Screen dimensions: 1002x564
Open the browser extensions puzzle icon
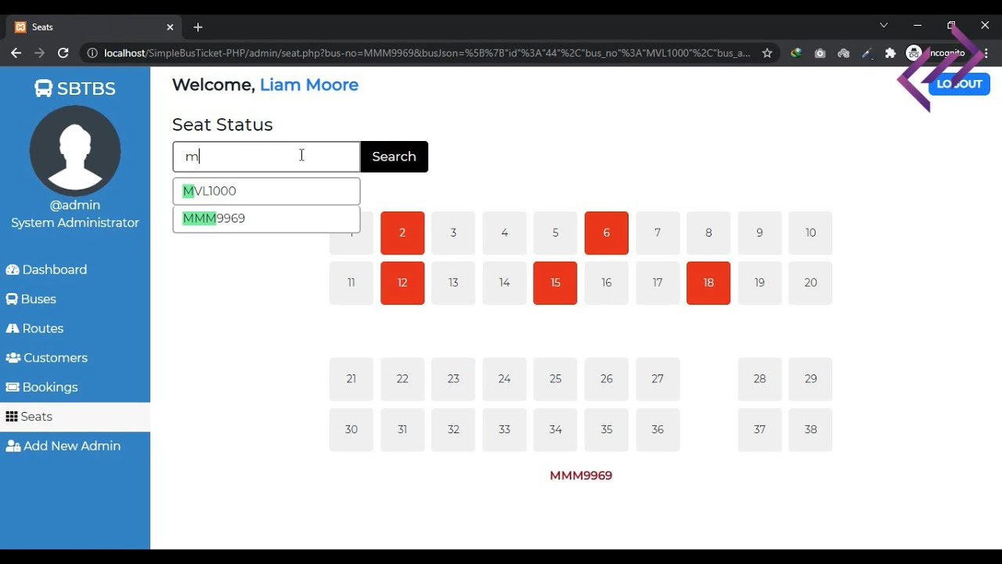point(890,53)
